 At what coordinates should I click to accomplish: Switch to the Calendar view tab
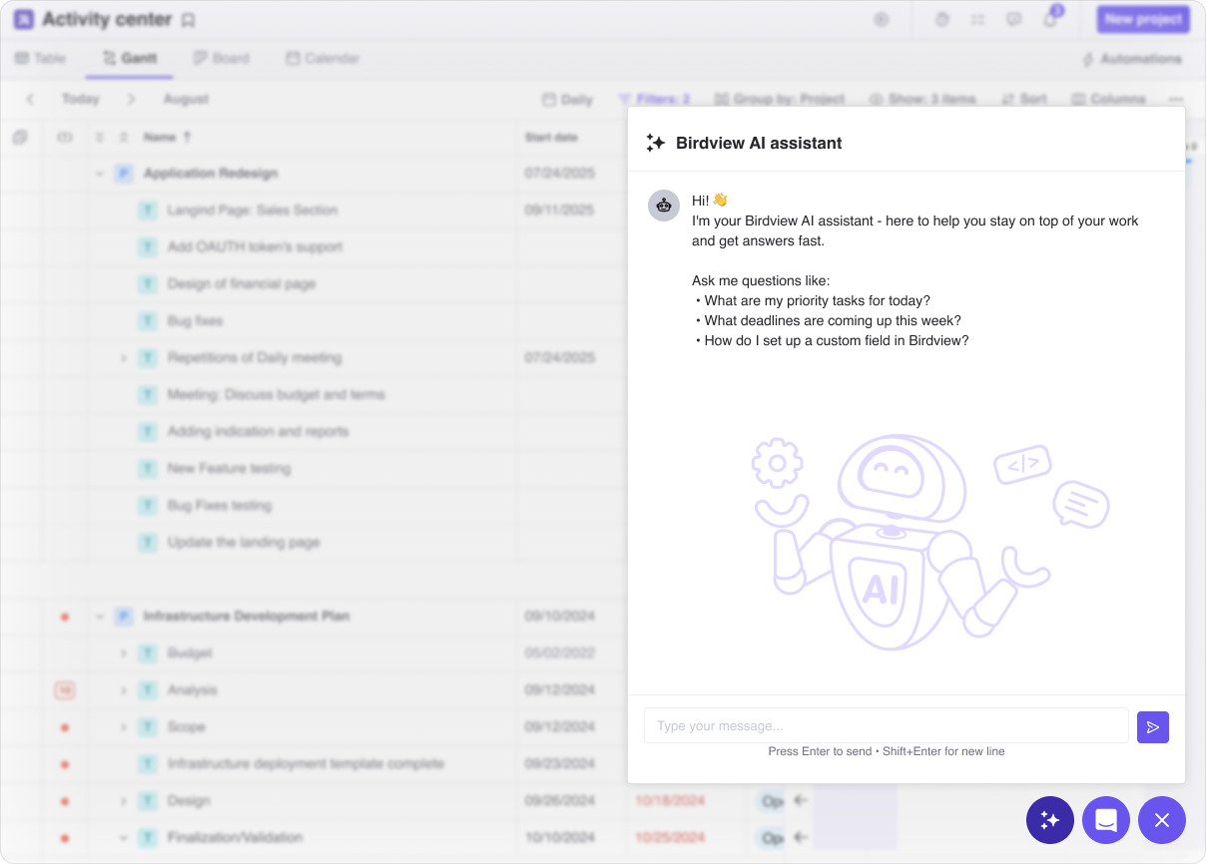(x=322, y=59)
